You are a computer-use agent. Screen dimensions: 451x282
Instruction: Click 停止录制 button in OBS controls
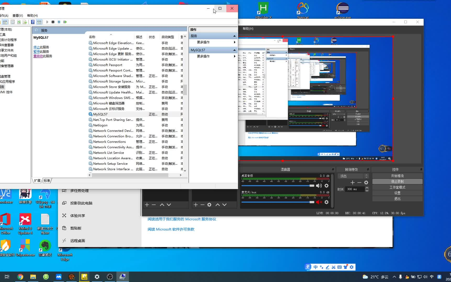coord(397,182)
